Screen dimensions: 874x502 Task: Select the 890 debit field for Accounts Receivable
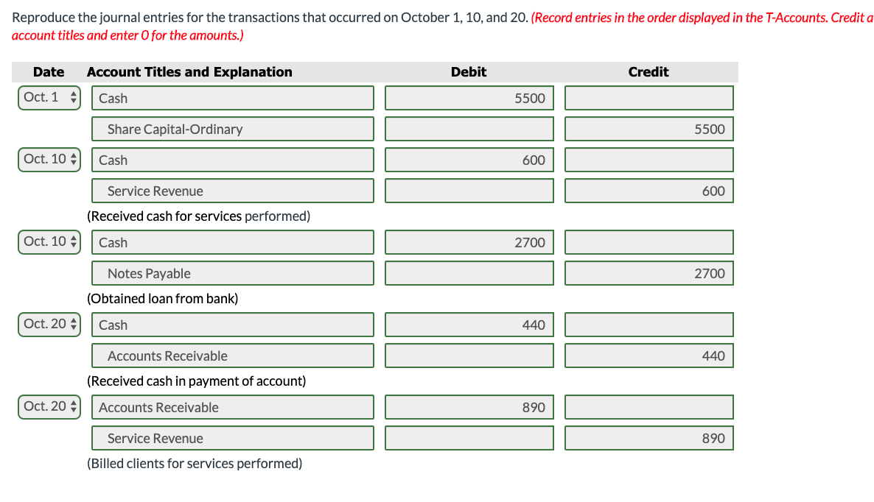(469, 406)
